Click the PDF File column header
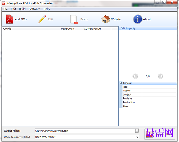Viewport: 179px width, 142px height. point(31,29)
